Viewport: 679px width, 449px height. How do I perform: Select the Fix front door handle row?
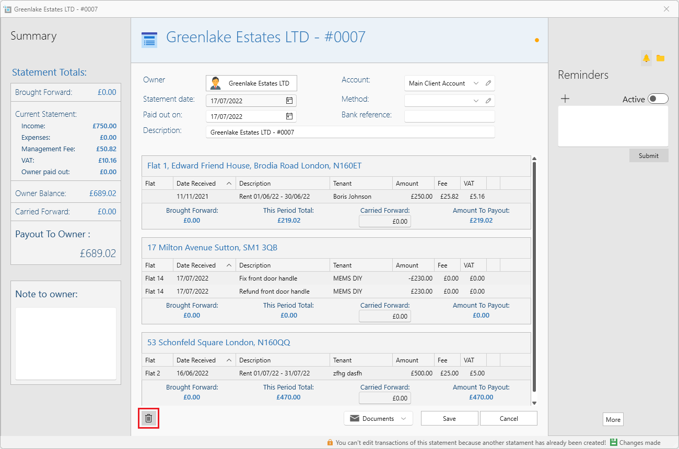point(336,278)
